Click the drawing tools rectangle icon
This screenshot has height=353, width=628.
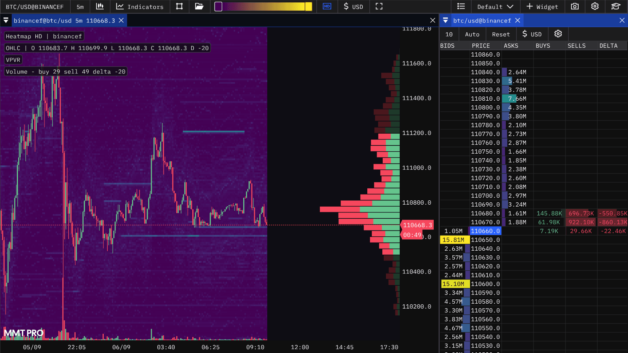coord(179,7)
